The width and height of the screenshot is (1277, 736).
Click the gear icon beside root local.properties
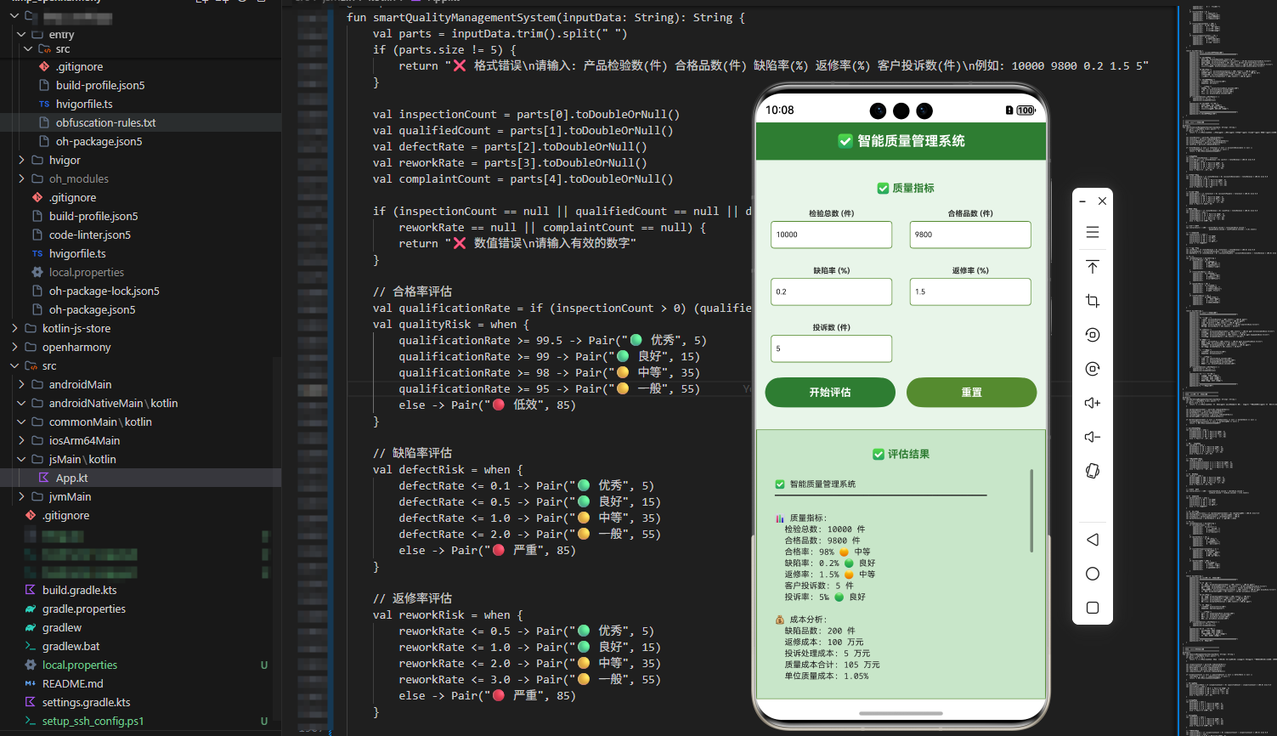(31, 665)
